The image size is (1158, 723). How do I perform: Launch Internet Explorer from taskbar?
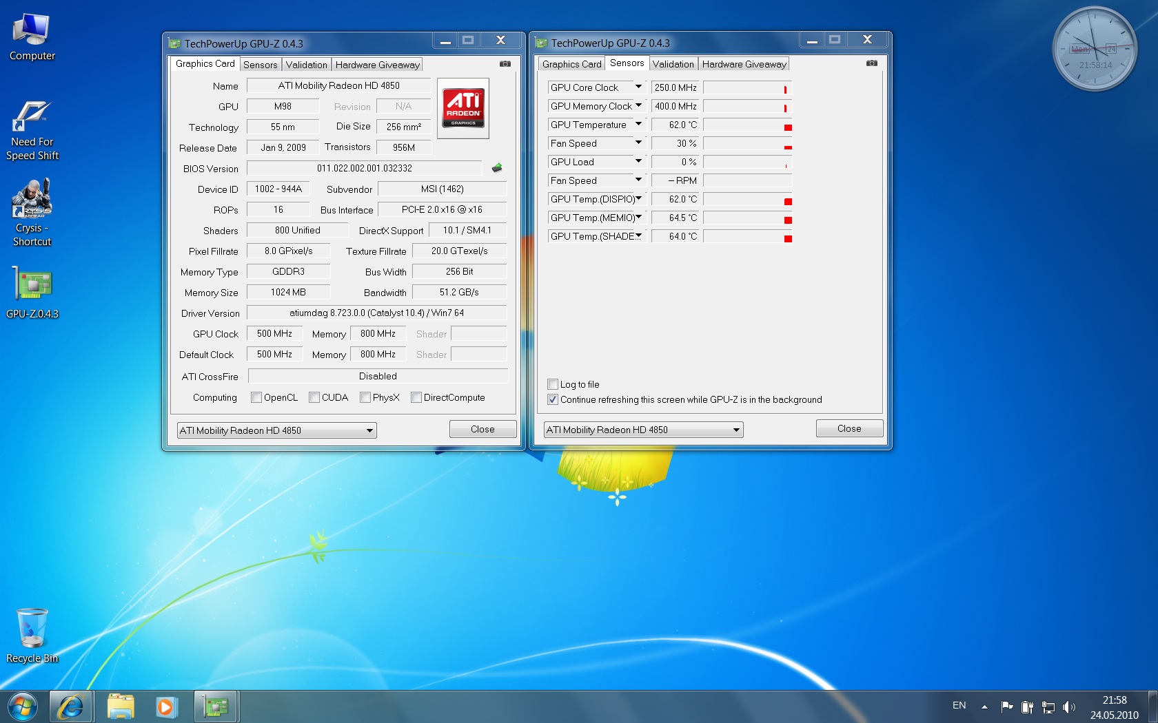click(x=70, y=706)
